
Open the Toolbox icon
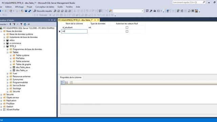point(155,11)
